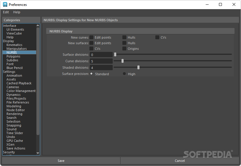Select the Blue Pencil category
Image resolution: width=241 pixels, height=166 pixels.
tap(14, 68)
